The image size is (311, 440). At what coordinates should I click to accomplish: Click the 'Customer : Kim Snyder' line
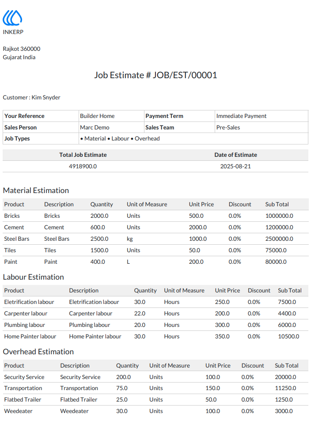(31, 97)
